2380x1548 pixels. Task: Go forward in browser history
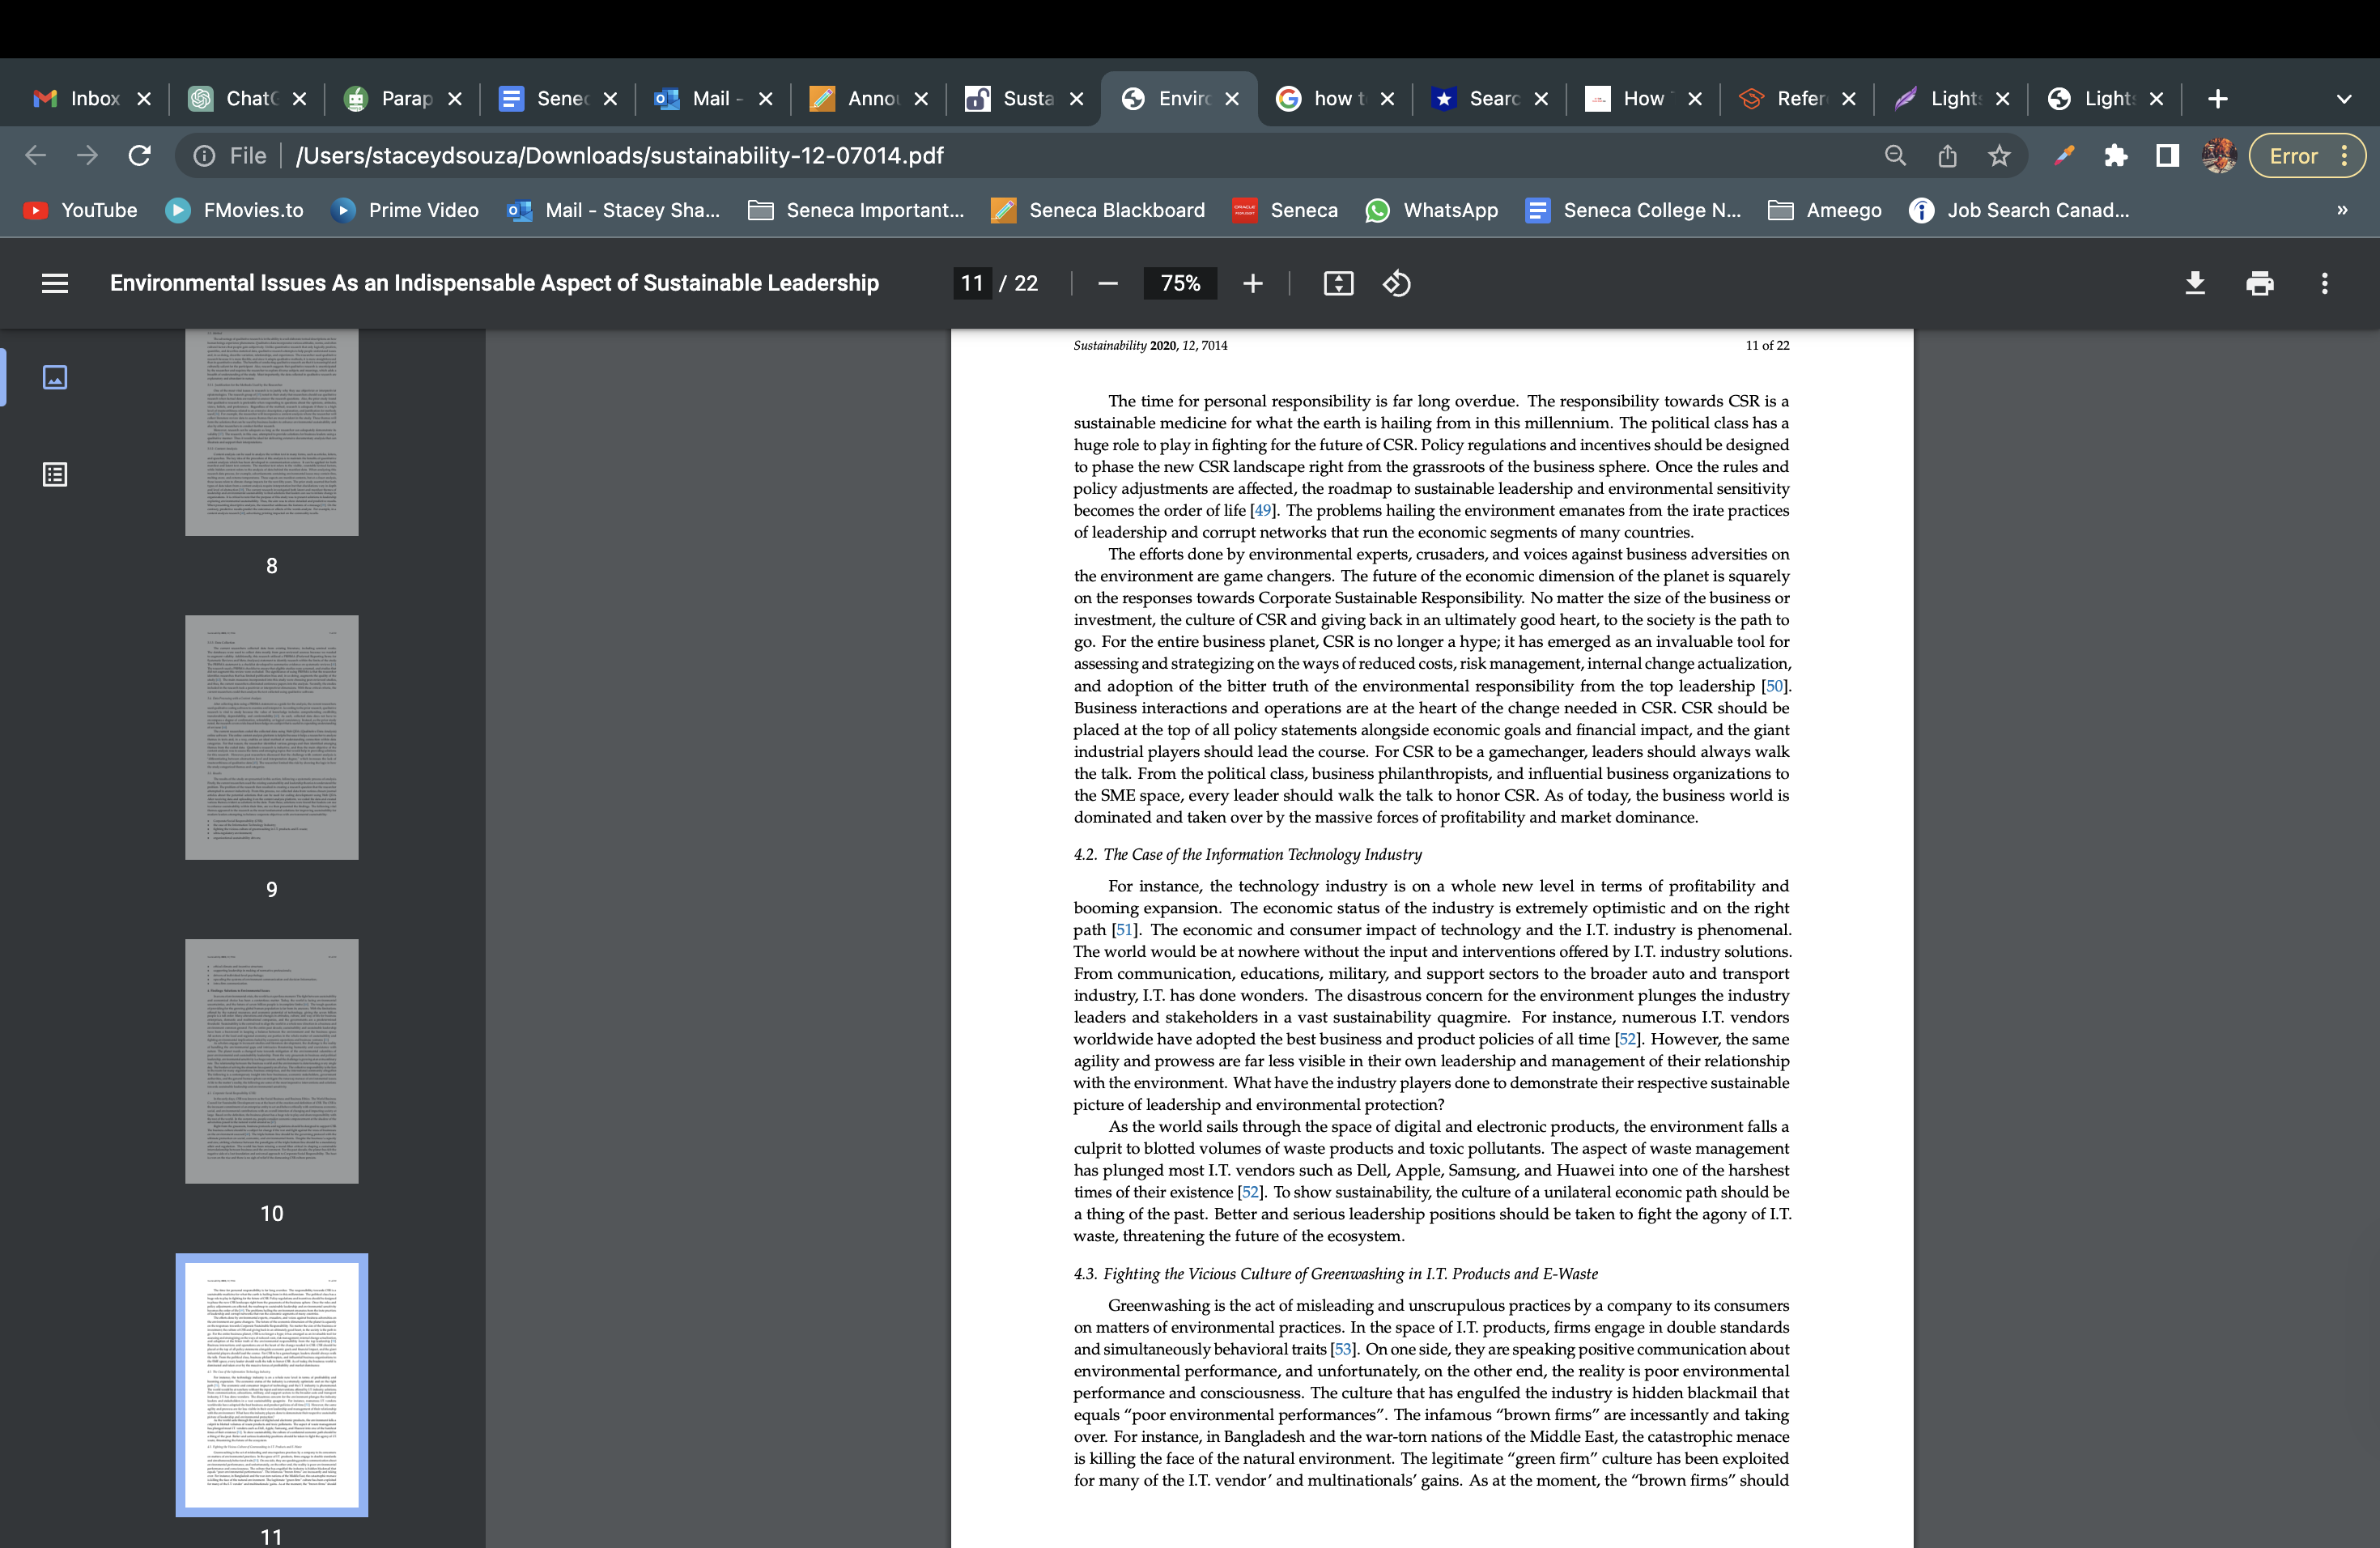(88, 156)
